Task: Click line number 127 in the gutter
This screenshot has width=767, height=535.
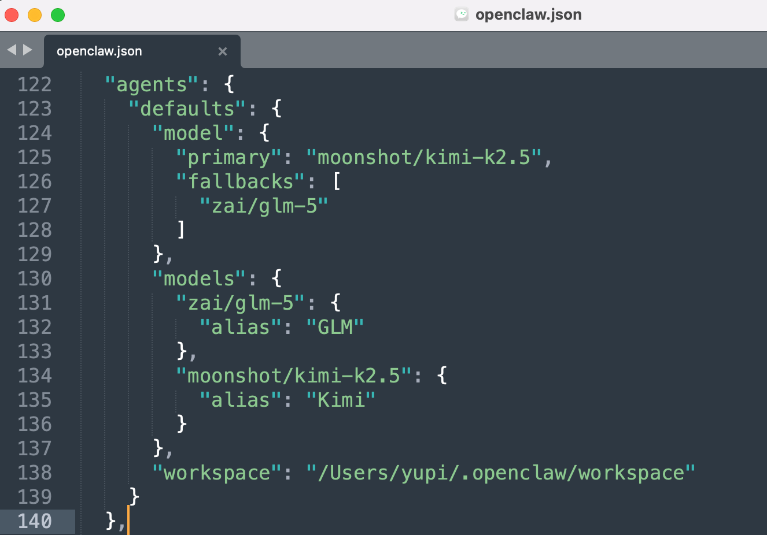Action: tap(35, 206)
